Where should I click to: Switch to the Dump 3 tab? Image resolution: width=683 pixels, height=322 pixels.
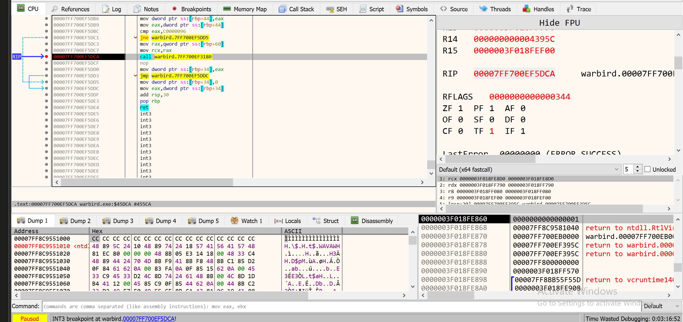point(118,221)
